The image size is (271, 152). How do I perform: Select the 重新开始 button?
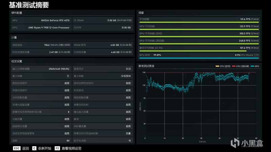(x=45, y=148)
